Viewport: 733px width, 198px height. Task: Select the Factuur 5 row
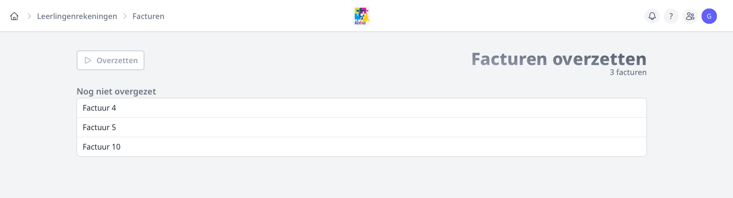click(x=361, y=127)
